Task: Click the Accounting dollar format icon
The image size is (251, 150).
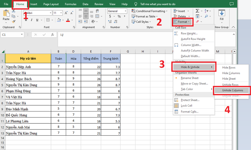Action: click(x=110, y=16)
